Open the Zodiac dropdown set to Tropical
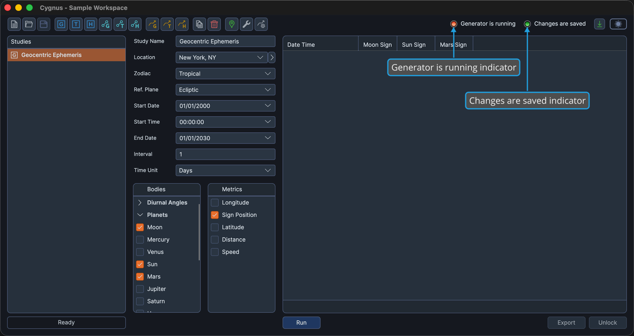This screenshot has height=336, width=634. 225,74
